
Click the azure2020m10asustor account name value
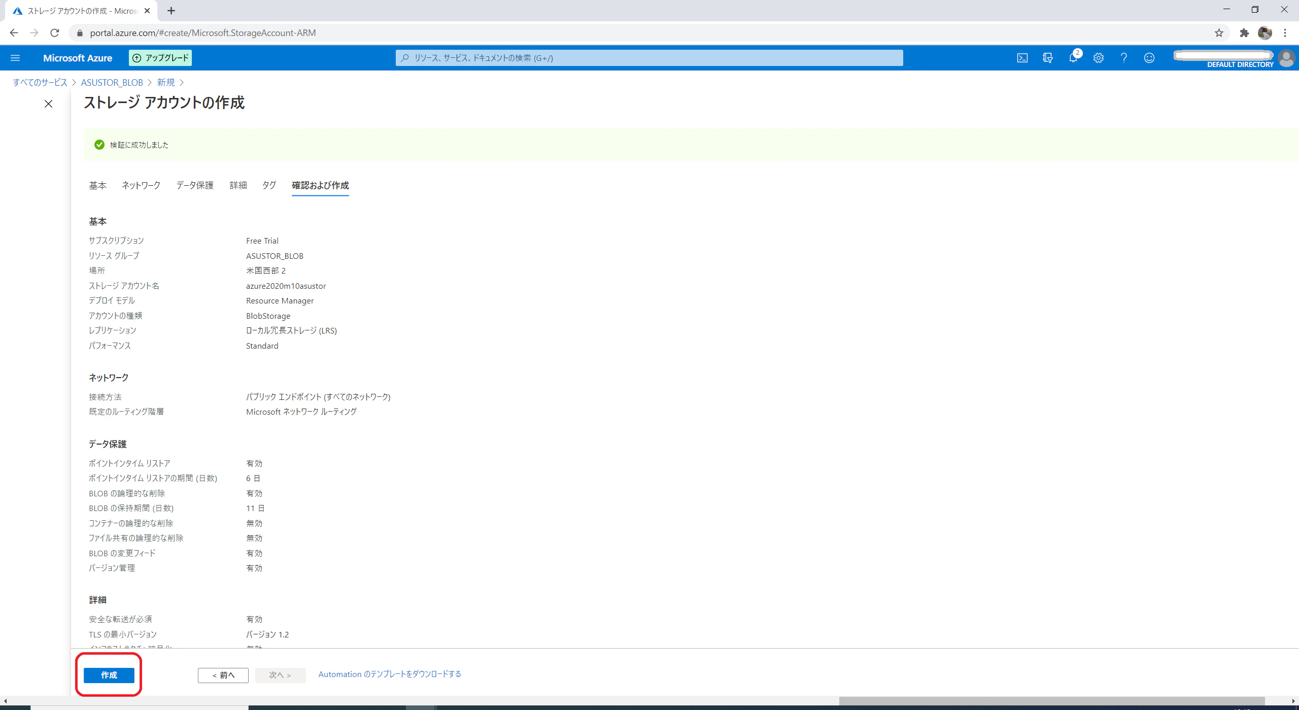pos(286,286)
